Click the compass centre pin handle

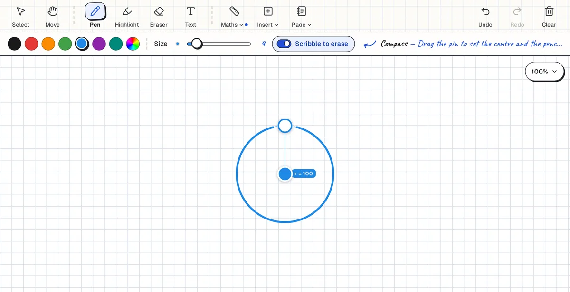[285, 174]
